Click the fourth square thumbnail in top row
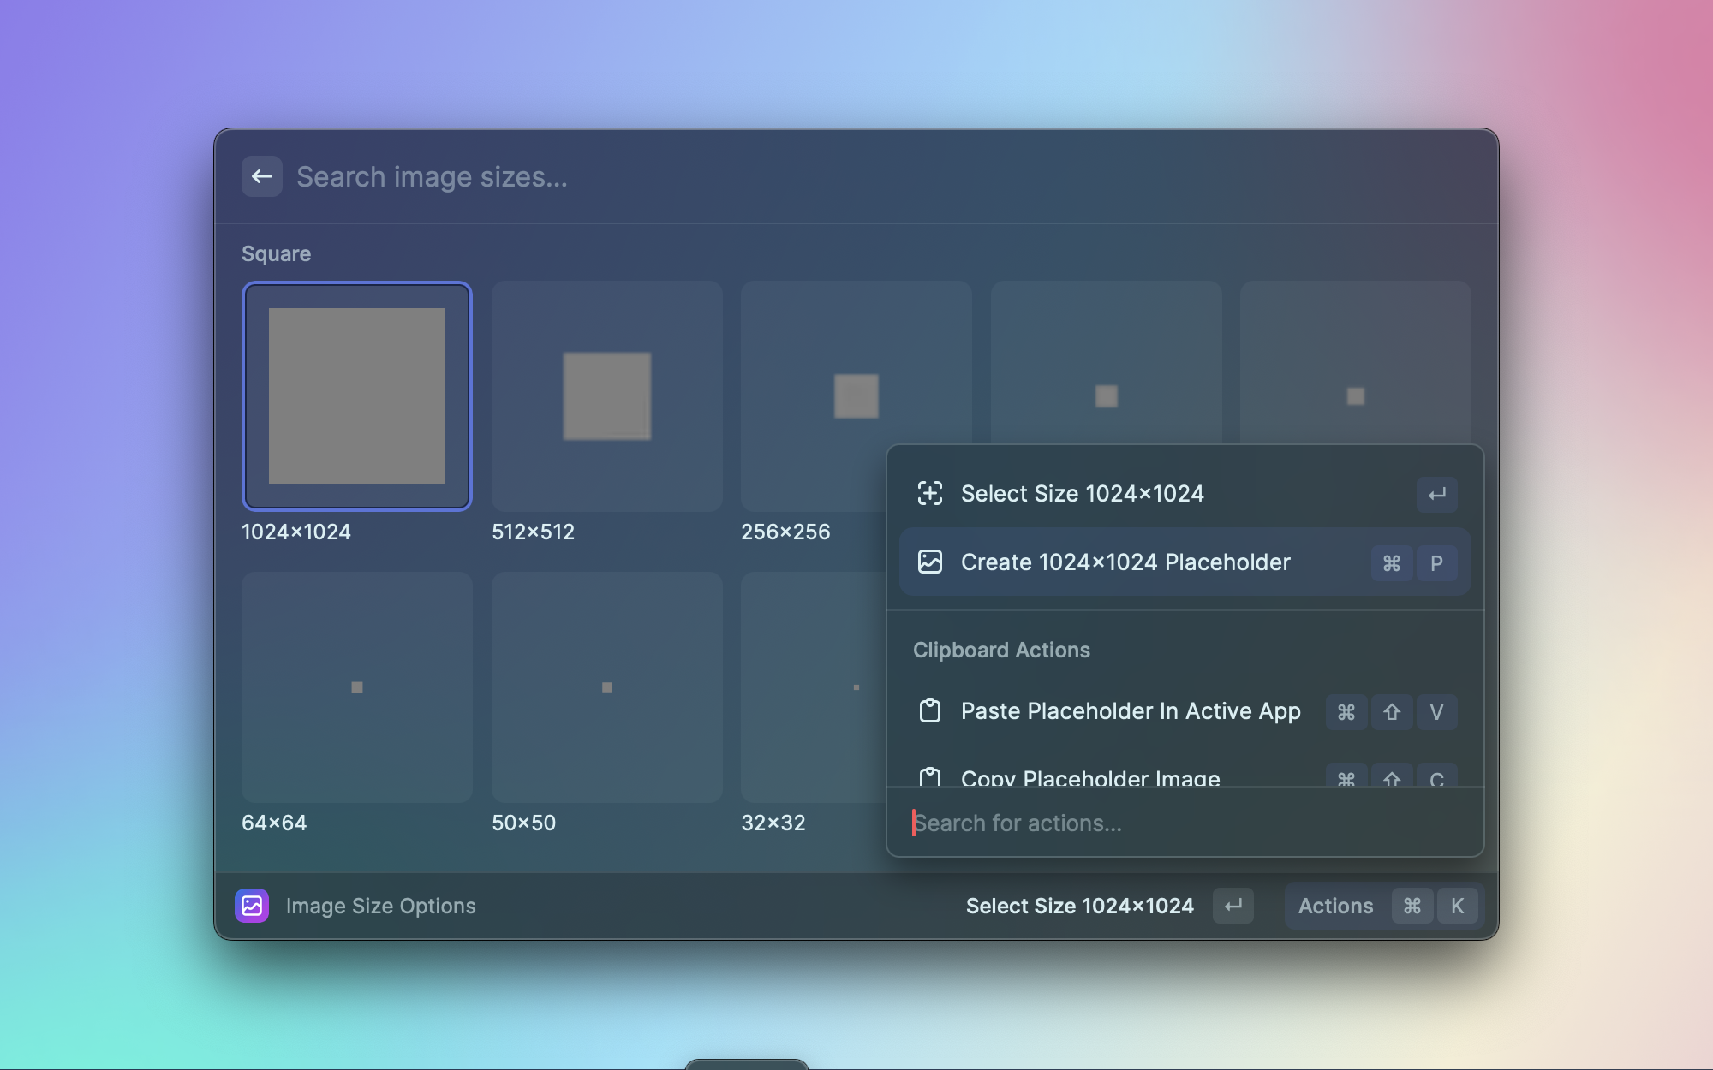Screen dimensions: 1713x1070 [1107, 364]
